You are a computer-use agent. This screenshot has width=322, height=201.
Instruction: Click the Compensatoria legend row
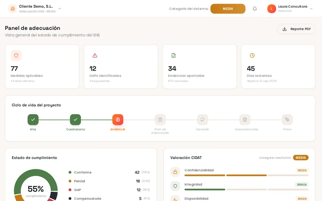click(109, 199)
